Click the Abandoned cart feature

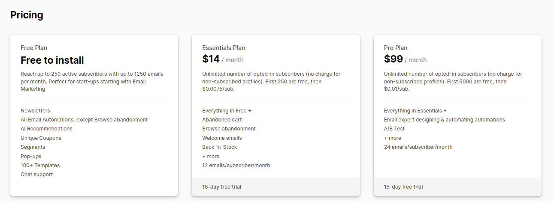pos(222,120)
